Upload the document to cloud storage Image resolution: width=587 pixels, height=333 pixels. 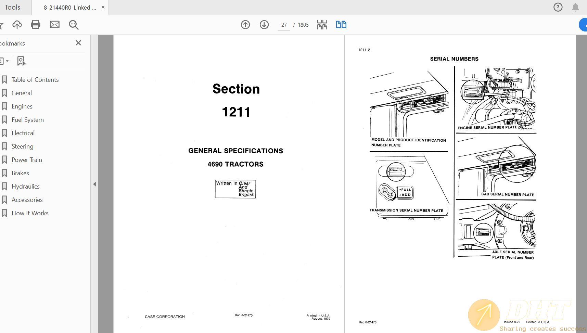tap(17, 24)
